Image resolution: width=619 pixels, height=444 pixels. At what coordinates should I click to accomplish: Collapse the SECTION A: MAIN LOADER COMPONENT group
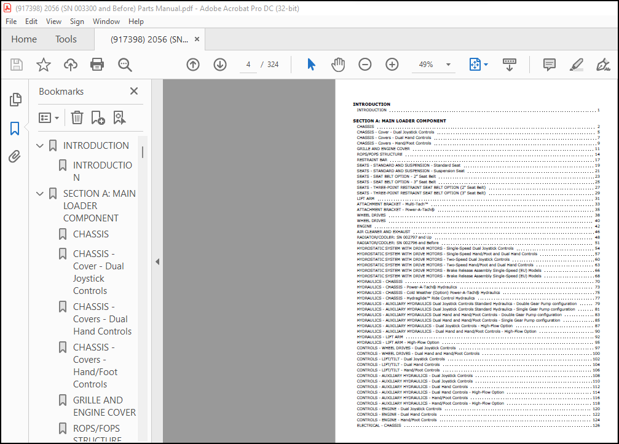(39, 194)
